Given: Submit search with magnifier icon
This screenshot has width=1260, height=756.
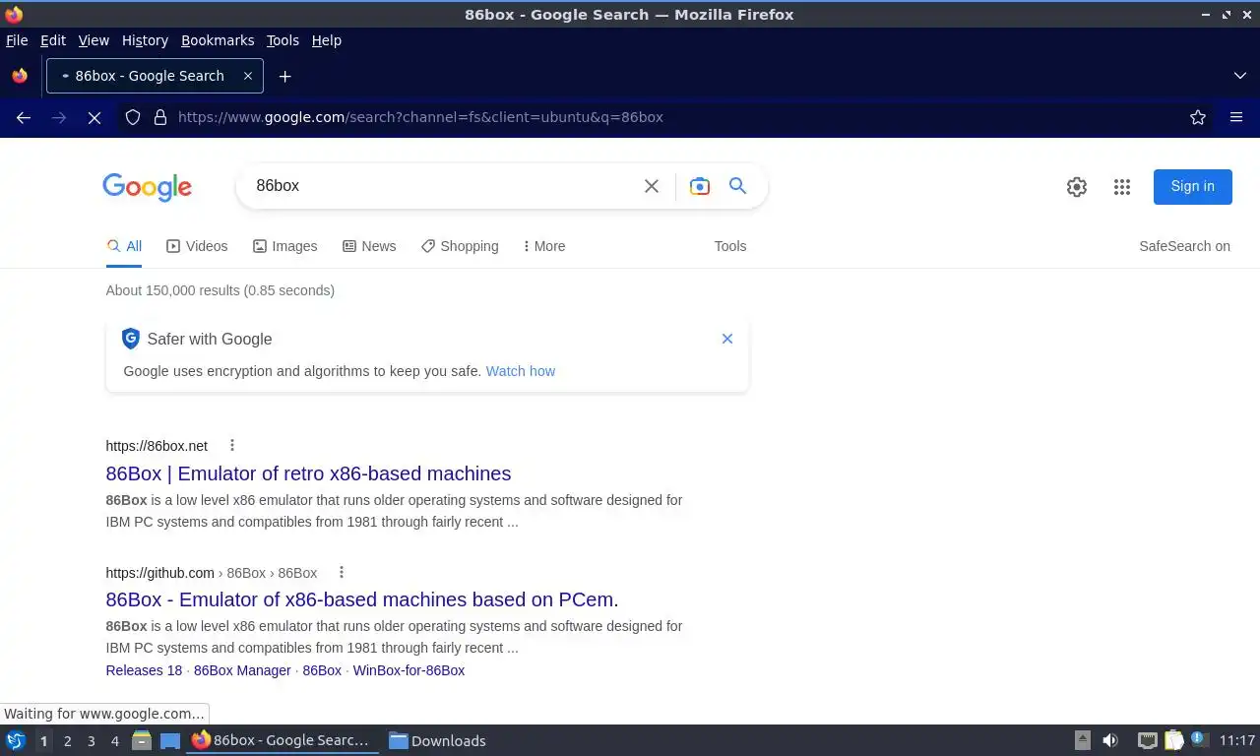Looking at the screenshot, I should [737, 186].
